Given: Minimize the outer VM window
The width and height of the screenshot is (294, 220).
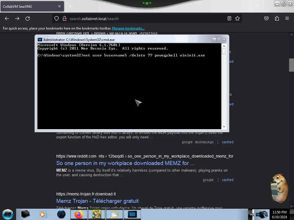Looking at the screenshot, I should (277, 3).
